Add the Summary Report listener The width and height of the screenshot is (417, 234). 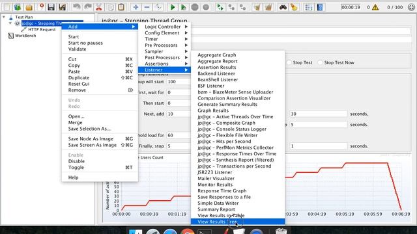click(x=238, y=209)
